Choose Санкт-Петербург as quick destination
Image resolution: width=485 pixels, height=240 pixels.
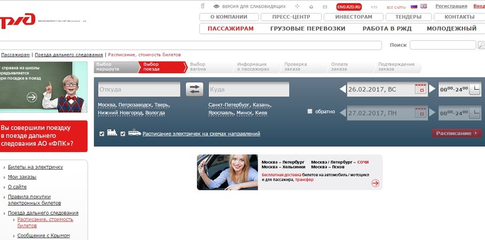(x=228, y=105)
